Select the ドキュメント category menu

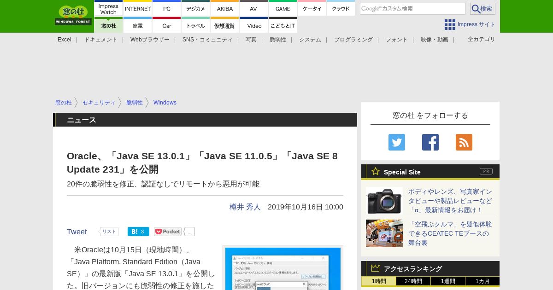coord(100,40)
